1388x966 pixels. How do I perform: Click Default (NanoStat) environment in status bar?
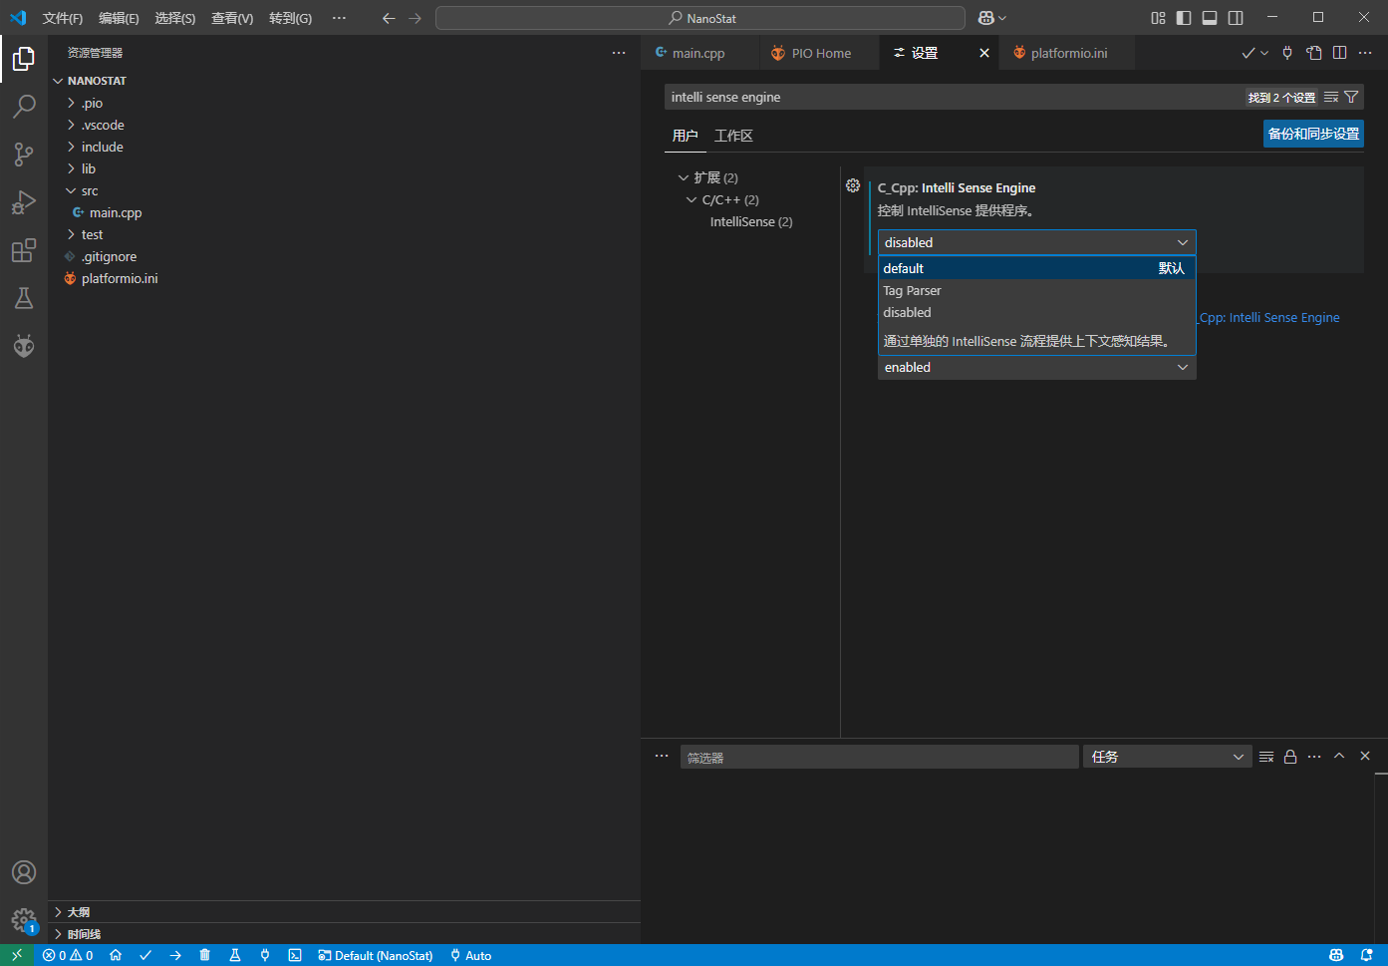(x=376, y=955)
